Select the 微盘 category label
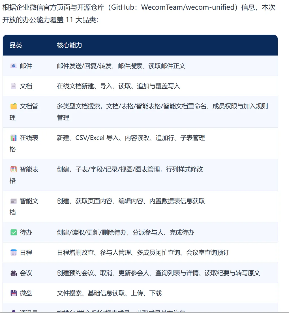 (26, 293)
